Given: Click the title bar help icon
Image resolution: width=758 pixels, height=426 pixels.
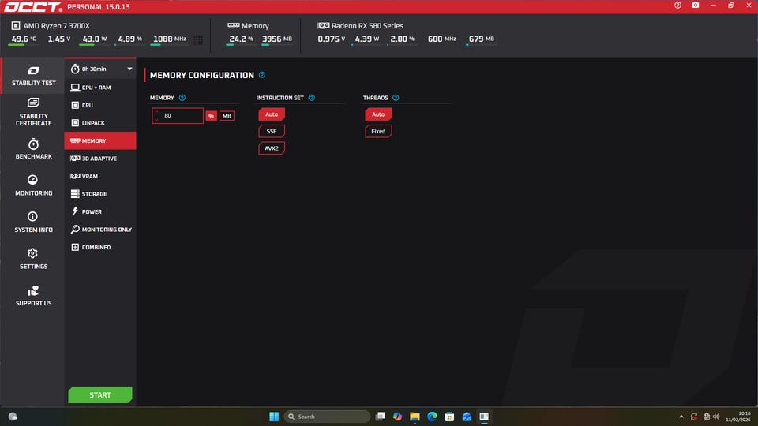Looking at the screenshot, I should click(x=677, y=6).
